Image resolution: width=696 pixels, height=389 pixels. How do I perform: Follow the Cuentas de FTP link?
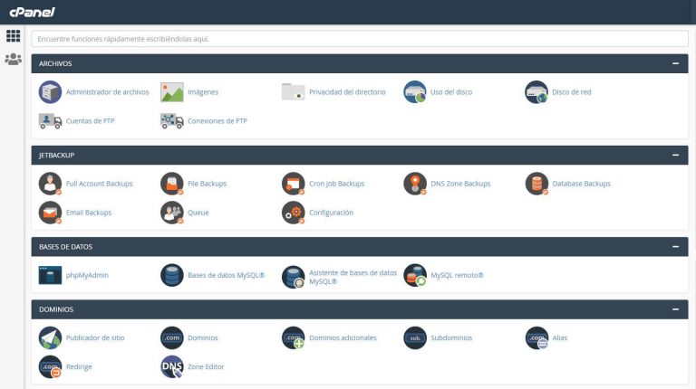[90, 121]
